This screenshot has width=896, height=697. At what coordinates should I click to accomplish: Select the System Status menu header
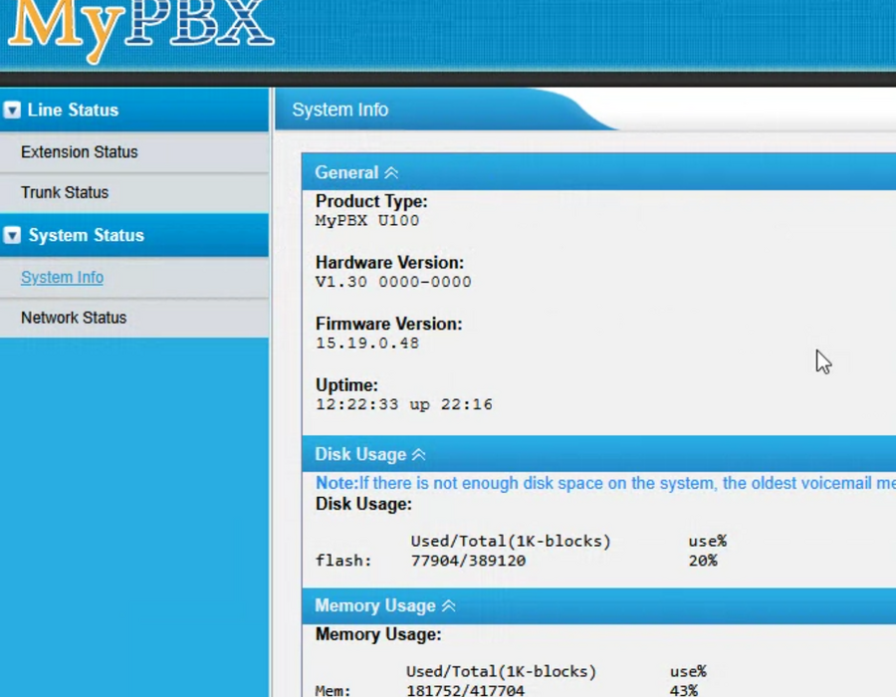click(x=134, y=235)
